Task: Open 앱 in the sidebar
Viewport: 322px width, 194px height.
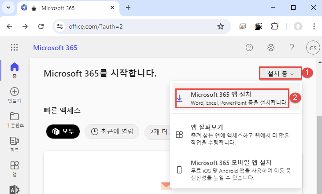Action: click(15, 169)
